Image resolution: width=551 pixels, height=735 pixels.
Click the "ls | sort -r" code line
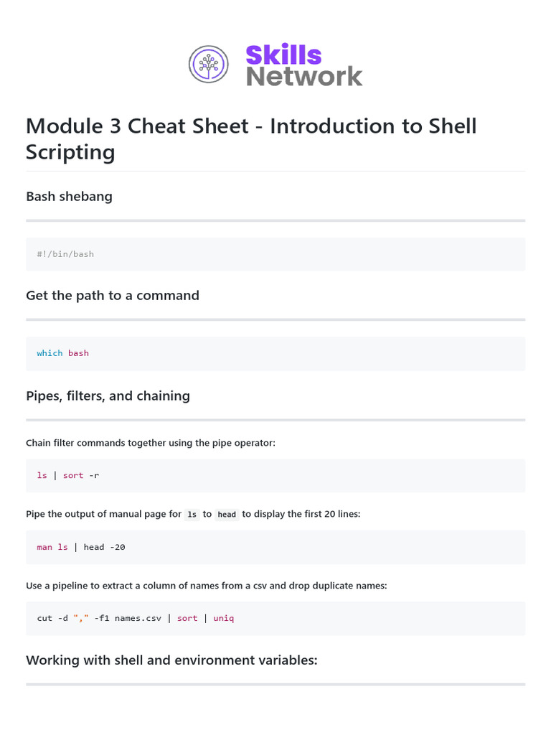point(68,475)
